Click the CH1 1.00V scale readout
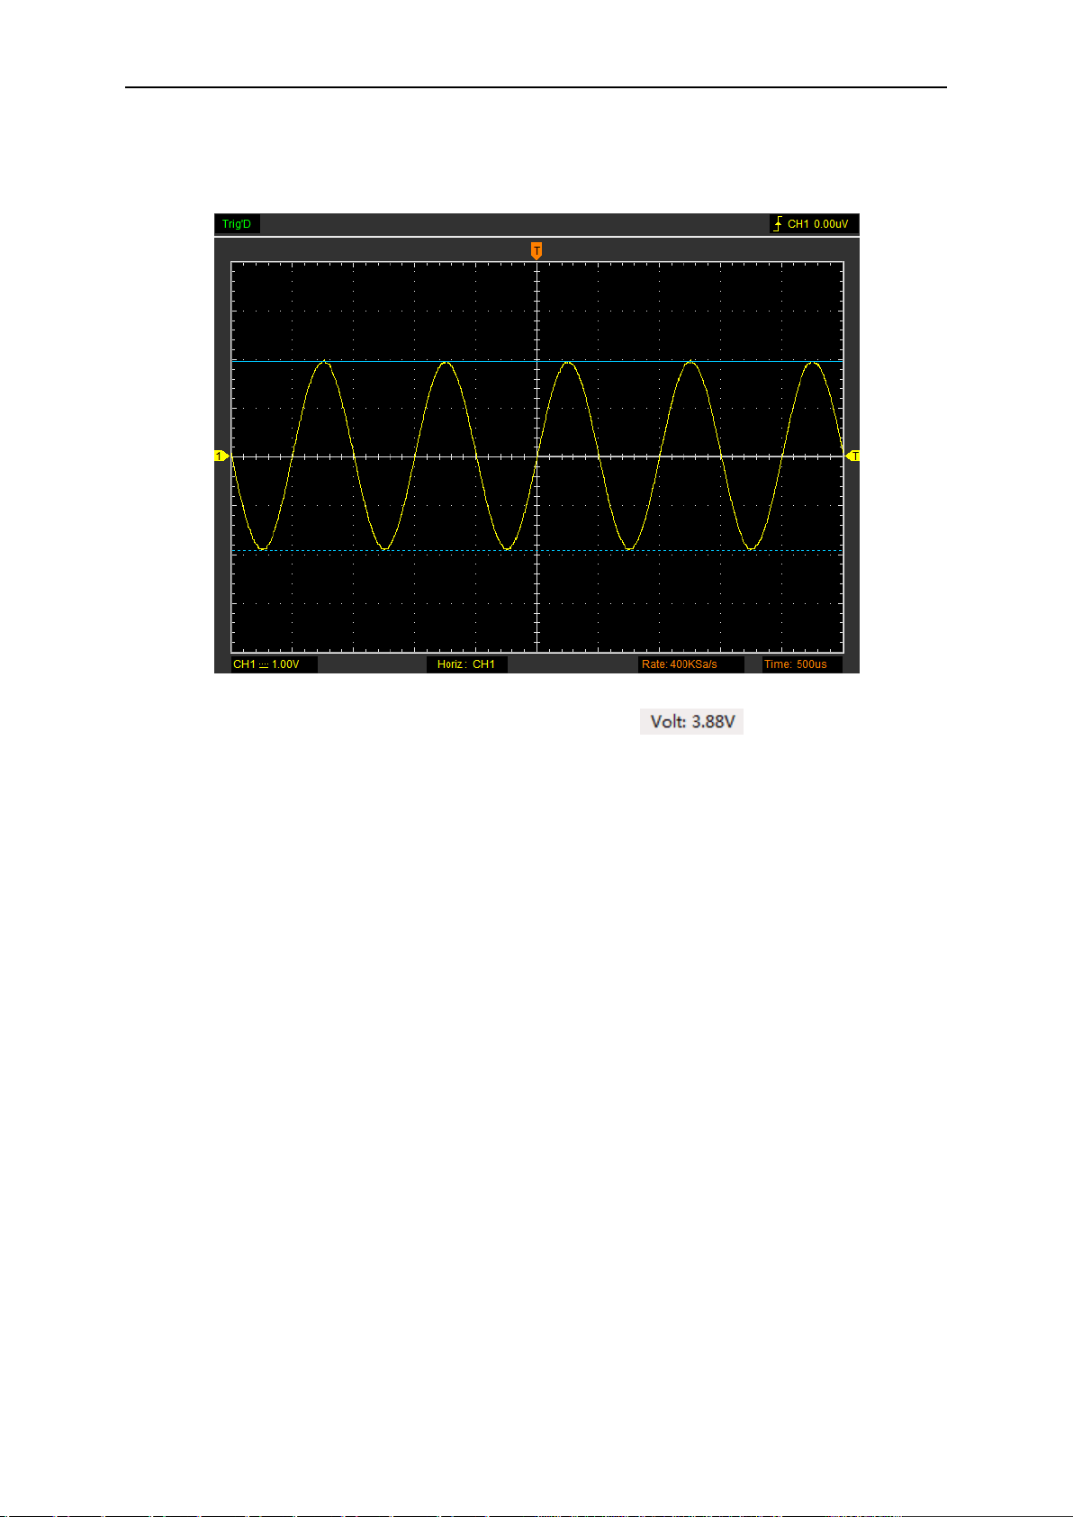 click(275, 664)
